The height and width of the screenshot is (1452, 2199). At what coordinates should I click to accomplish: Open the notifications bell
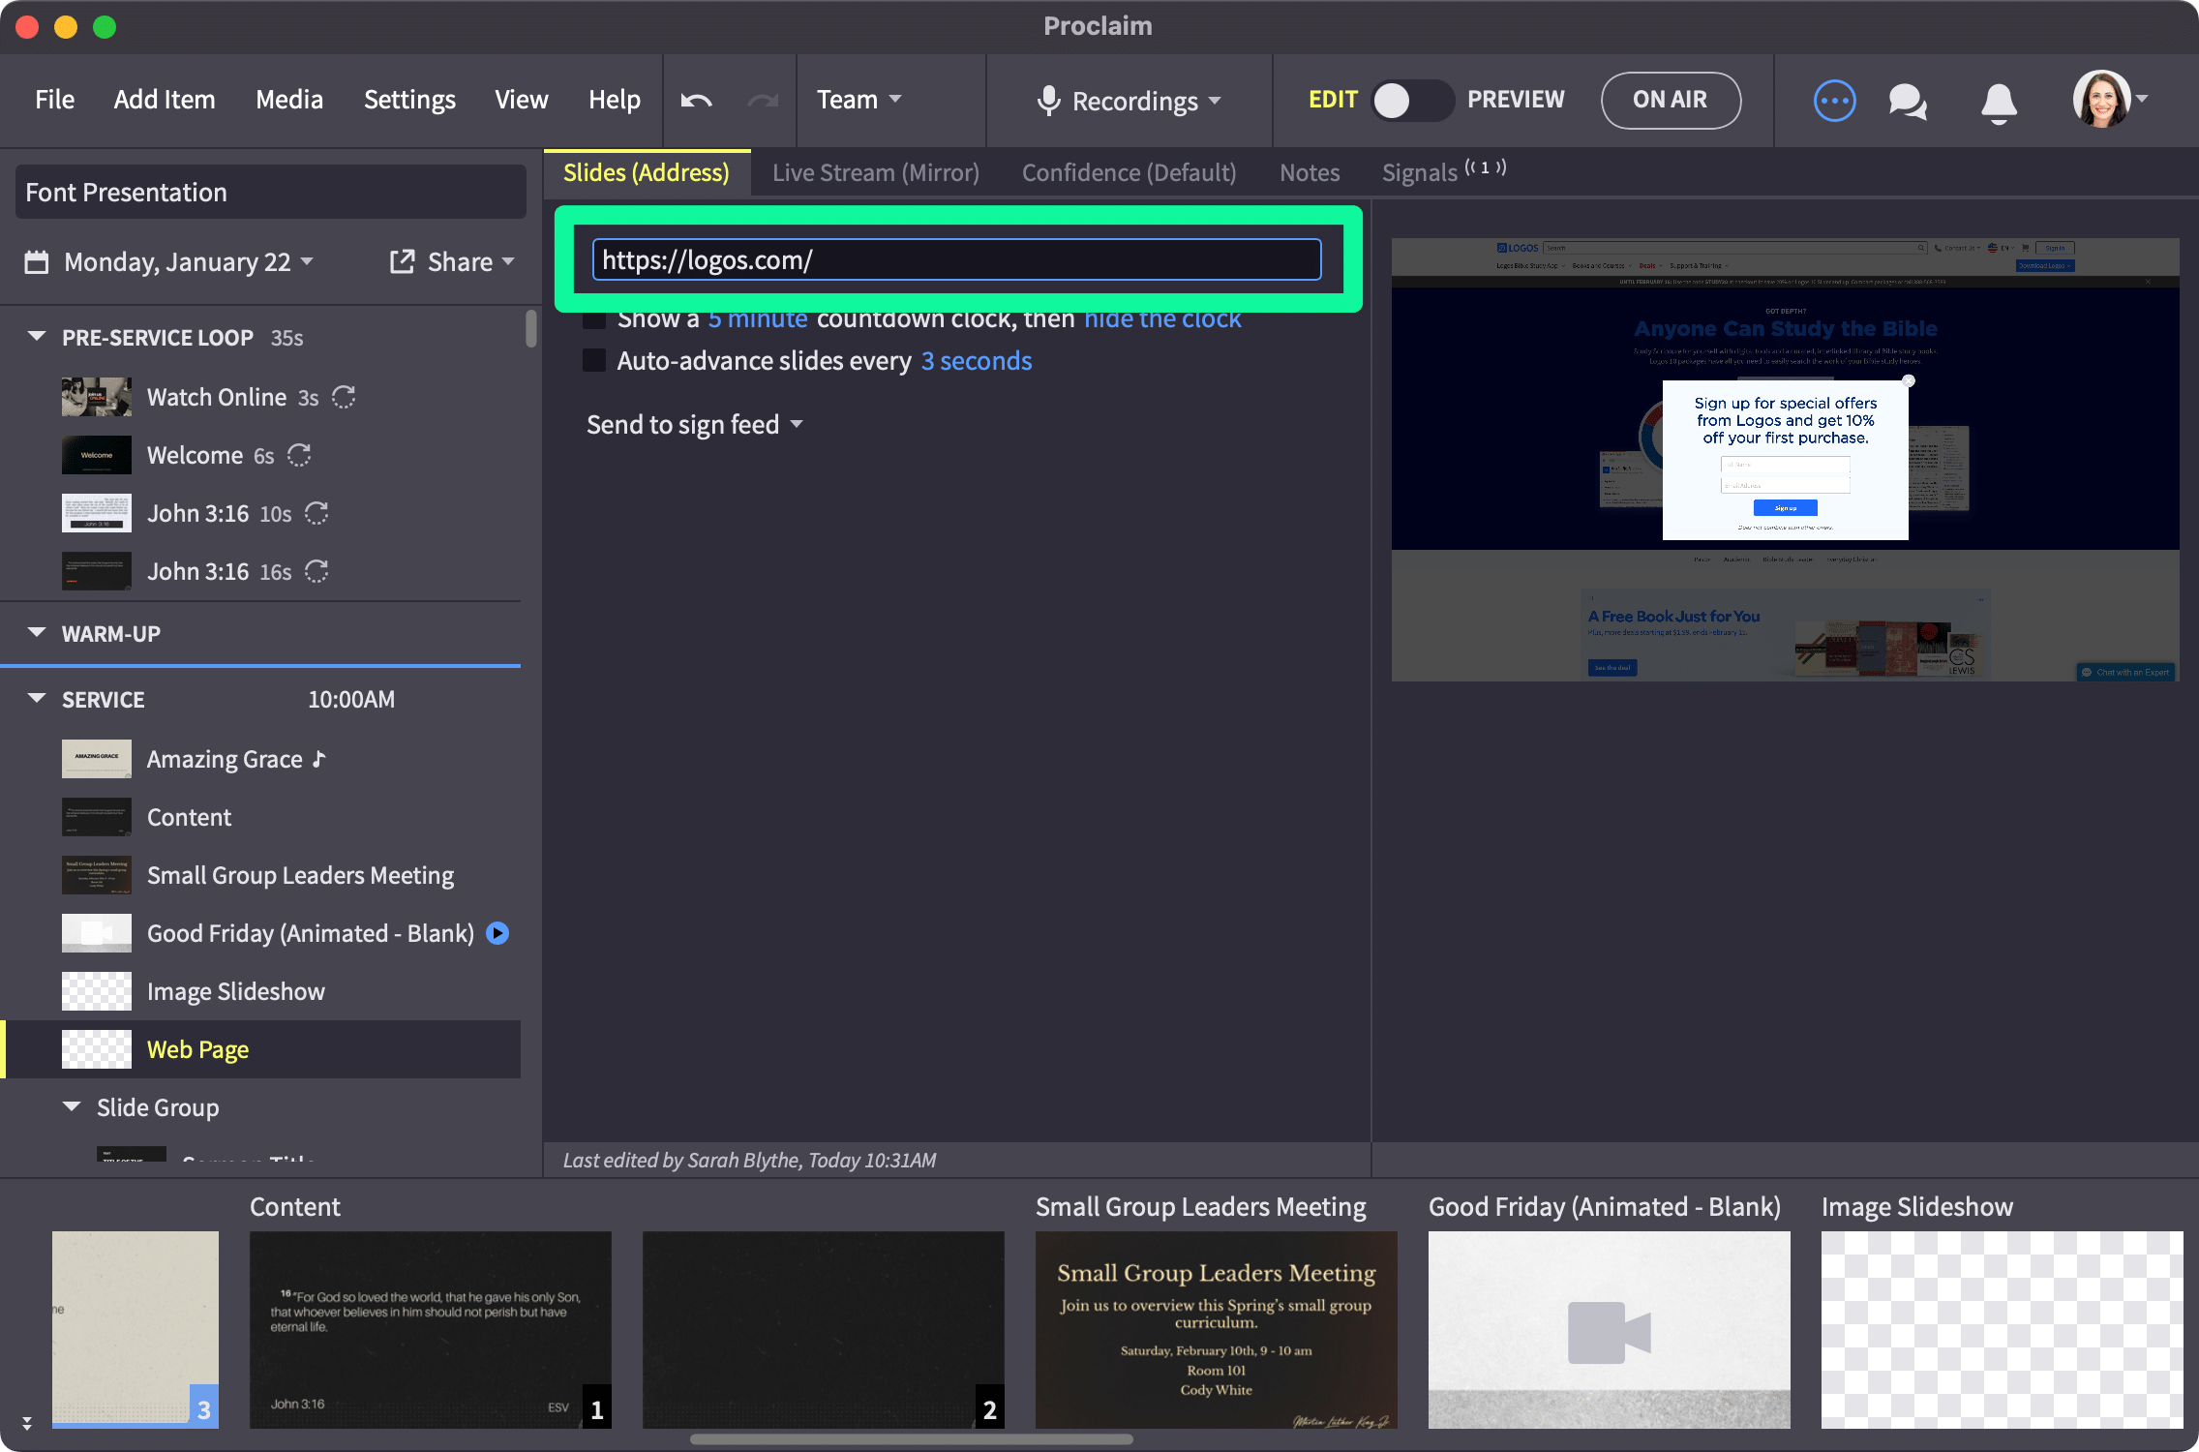tap(1999, 102)
